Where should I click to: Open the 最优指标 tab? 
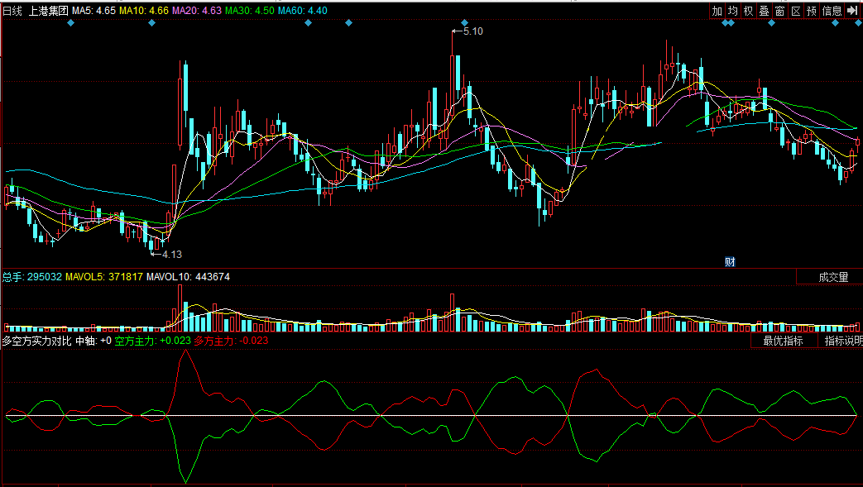(x=783, y=341)
